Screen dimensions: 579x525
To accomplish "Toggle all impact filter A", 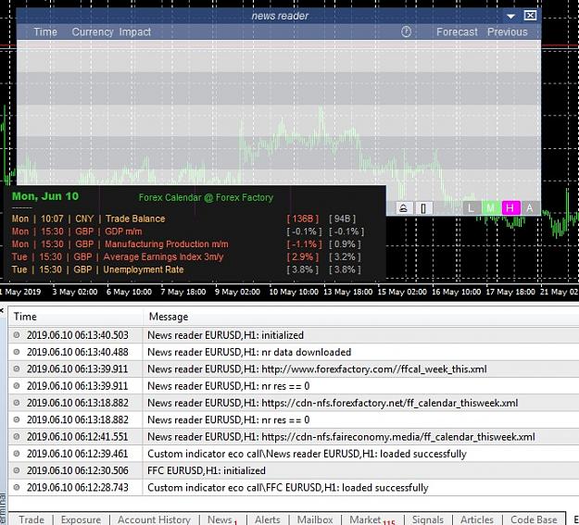I will click(x=530, y=207).
